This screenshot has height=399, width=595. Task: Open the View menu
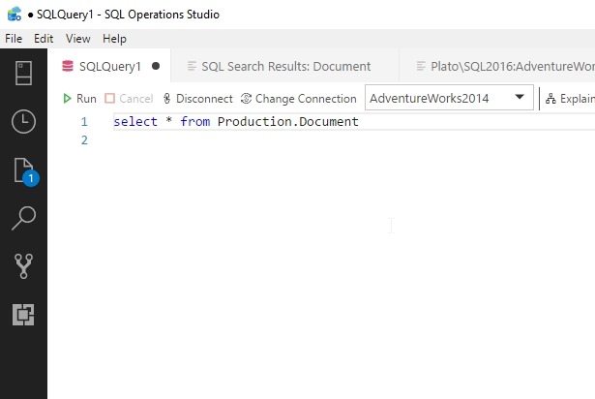[78, 39]
